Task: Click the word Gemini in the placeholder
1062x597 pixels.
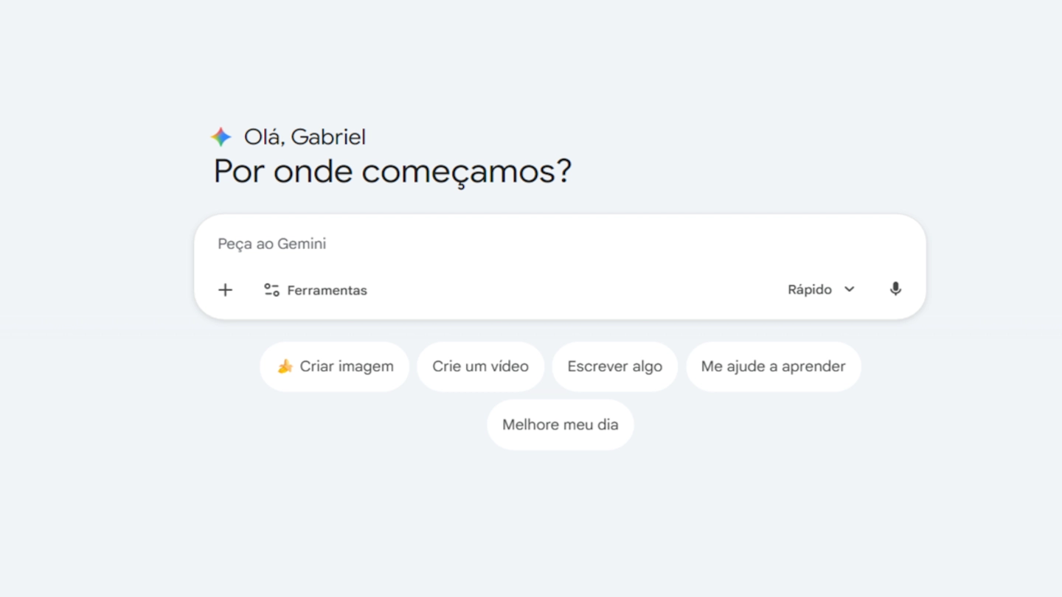Action: [301, 244]
